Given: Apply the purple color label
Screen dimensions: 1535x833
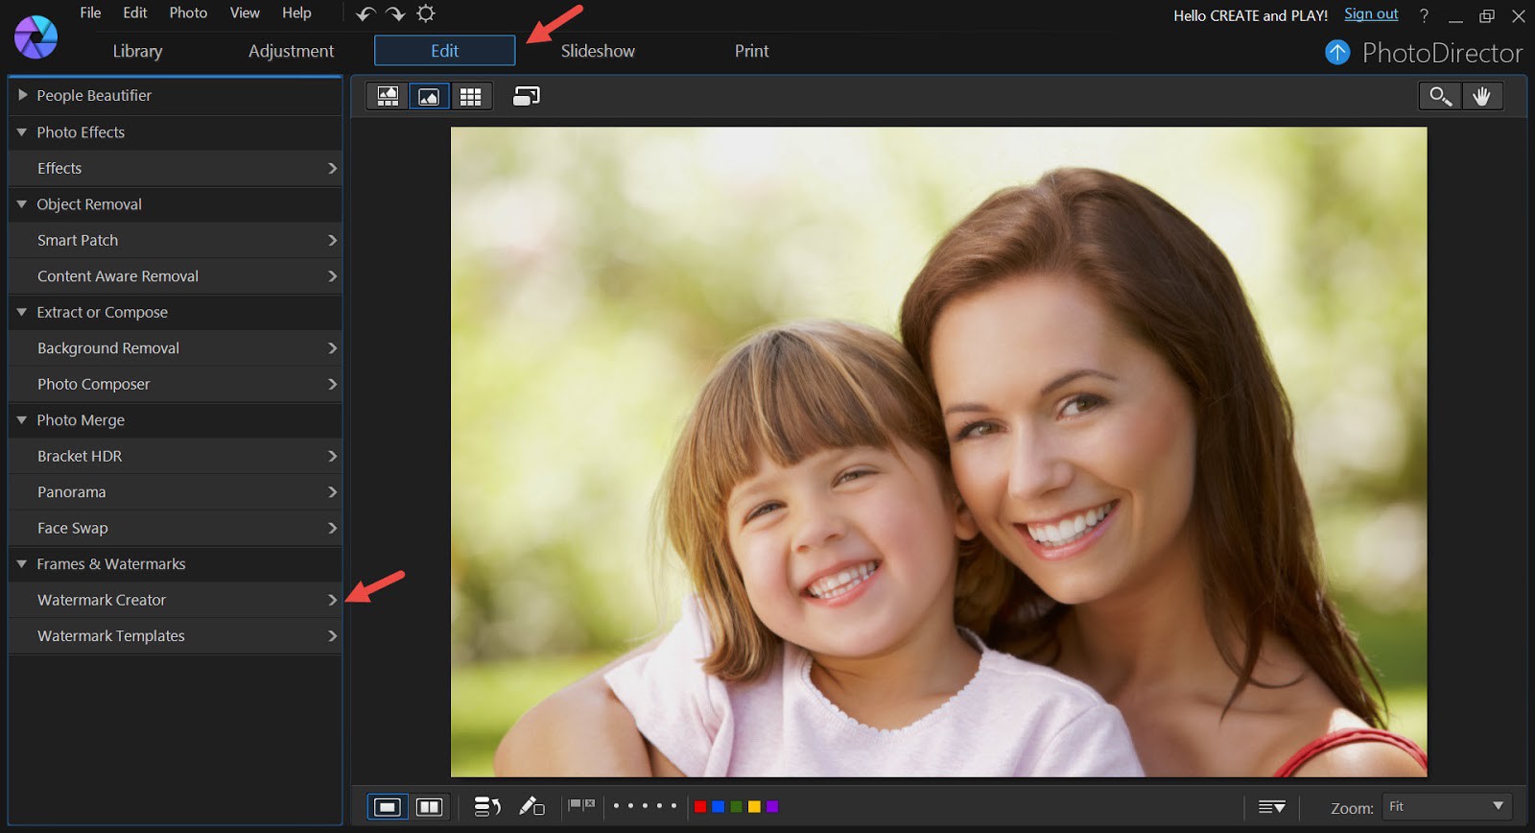Looking at the screenshot, I should coord(772,806).
